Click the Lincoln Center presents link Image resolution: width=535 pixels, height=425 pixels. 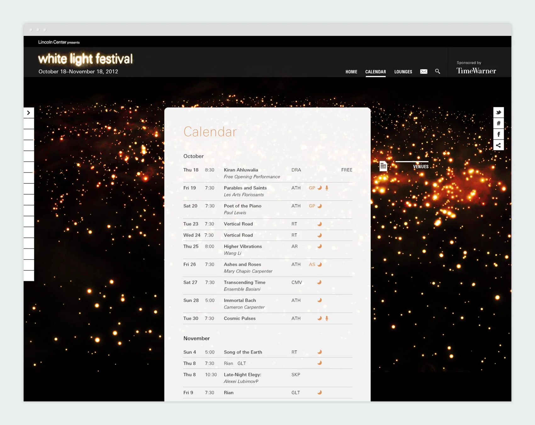point(59,42)
